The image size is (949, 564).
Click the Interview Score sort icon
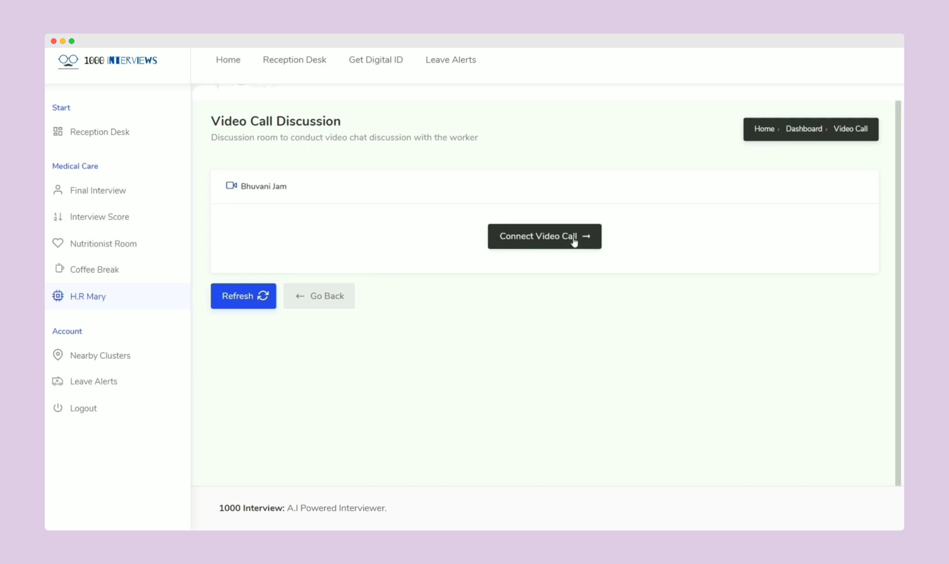[58, 217]
